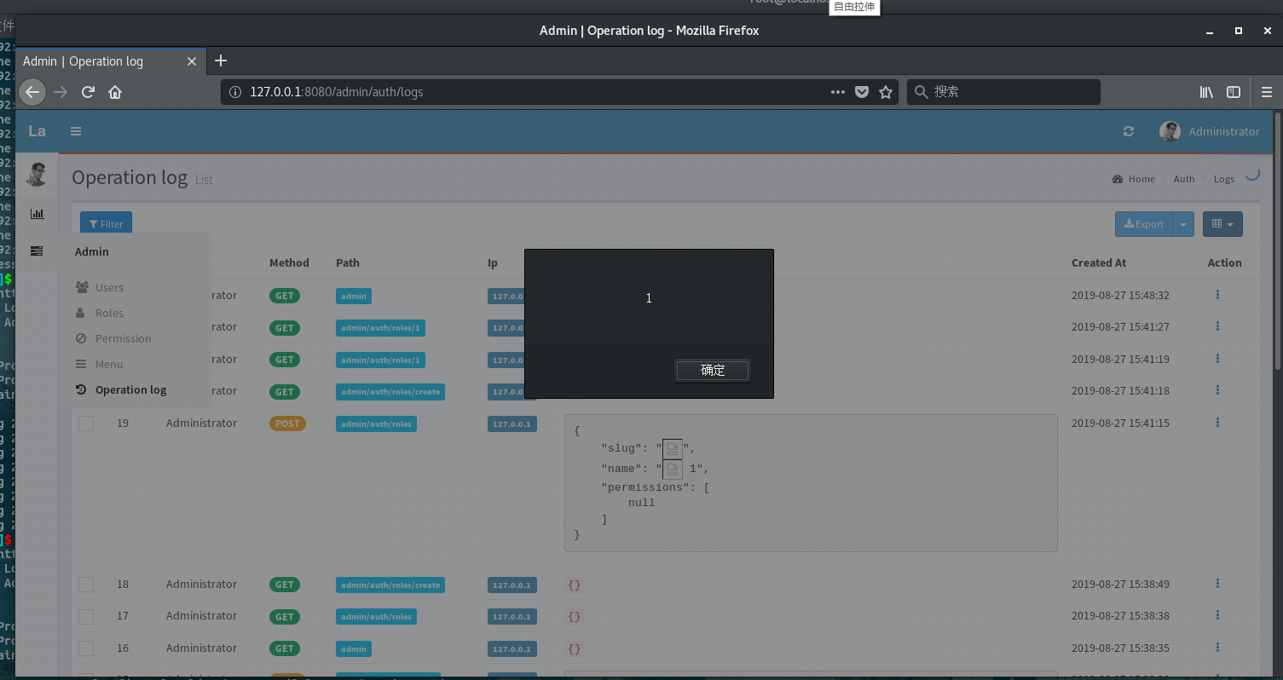
Task: Reload the current page in Firefox
Action: (88, 92)
